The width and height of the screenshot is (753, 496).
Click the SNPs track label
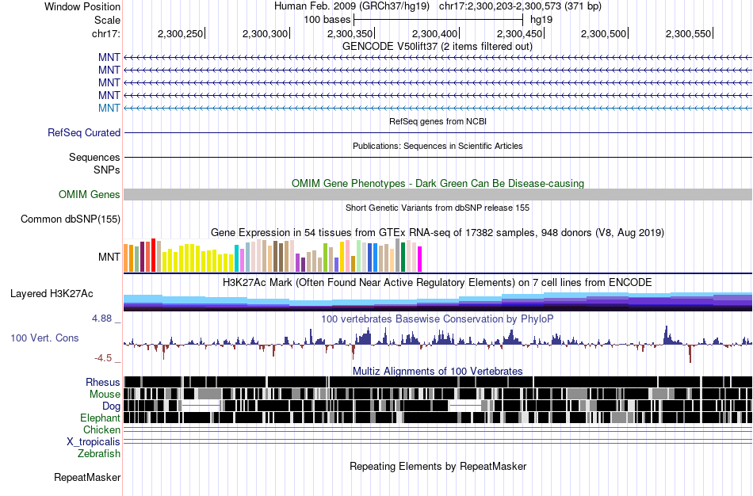107,170
